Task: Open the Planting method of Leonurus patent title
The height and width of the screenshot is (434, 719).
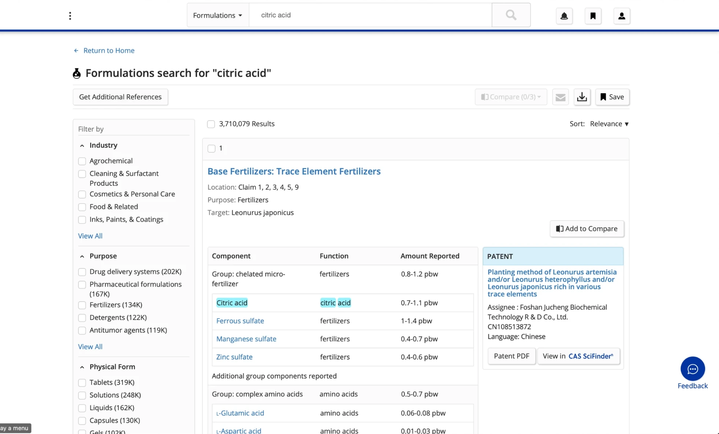Action: (552, 283)
